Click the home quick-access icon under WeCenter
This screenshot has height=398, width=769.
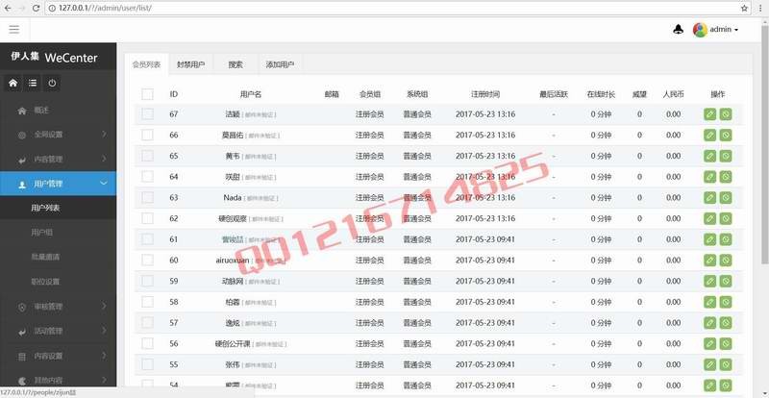click(x=13, y=83)
